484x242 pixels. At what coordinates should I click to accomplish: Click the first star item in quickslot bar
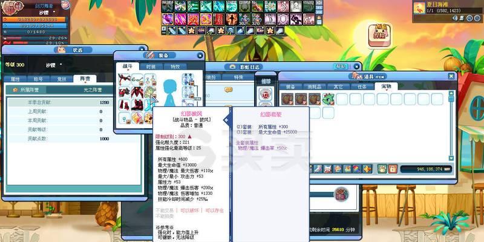(x=191, y=31)
